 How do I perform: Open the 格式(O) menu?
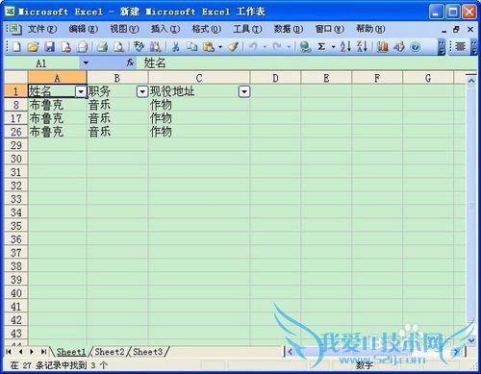point(207,29)
